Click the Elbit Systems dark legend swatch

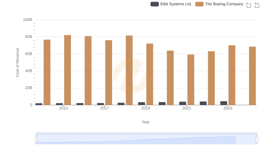pos(155,4)
